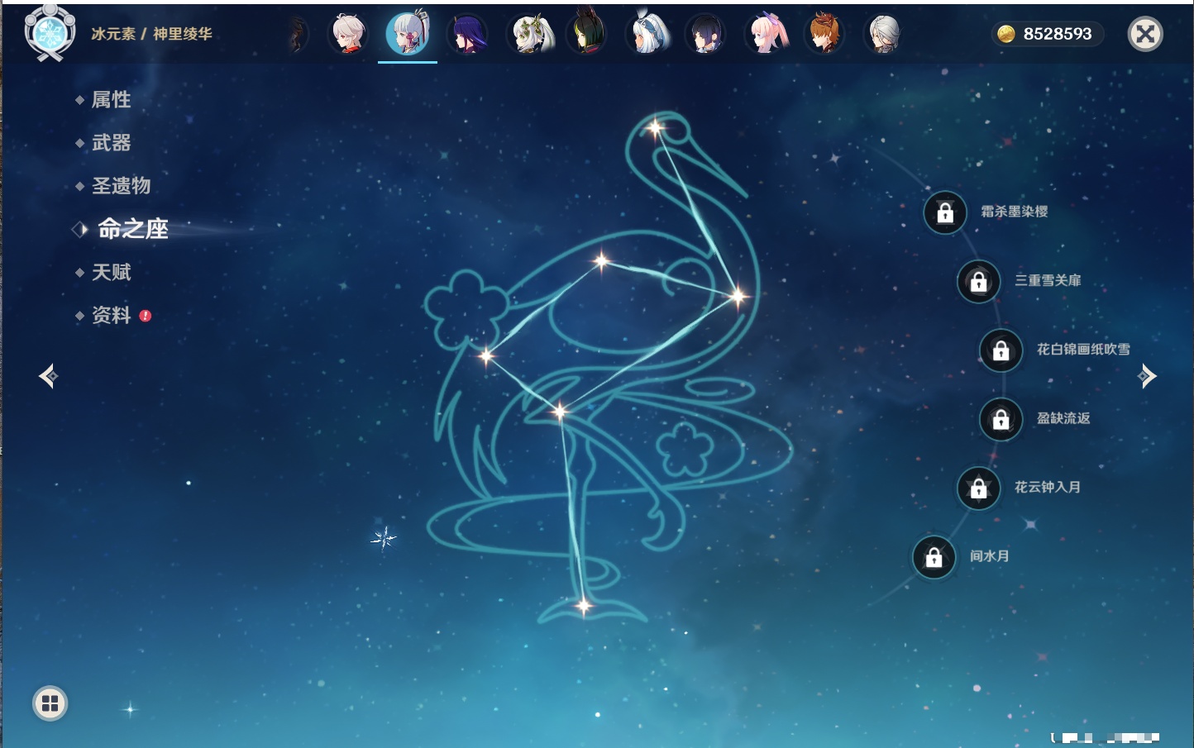This screenshot has width=1194, height=748.
Task: Open the 圣遗物 artifacts page
Action: pyautogui.click(x=121, y=186)
